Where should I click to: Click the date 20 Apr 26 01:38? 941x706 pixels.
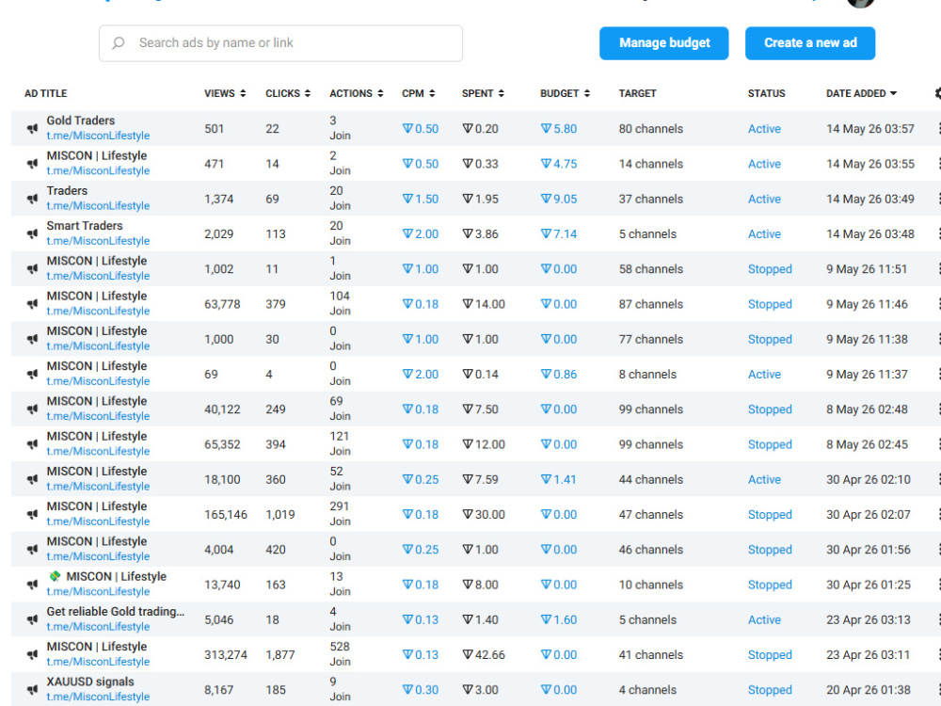(869, 690)
